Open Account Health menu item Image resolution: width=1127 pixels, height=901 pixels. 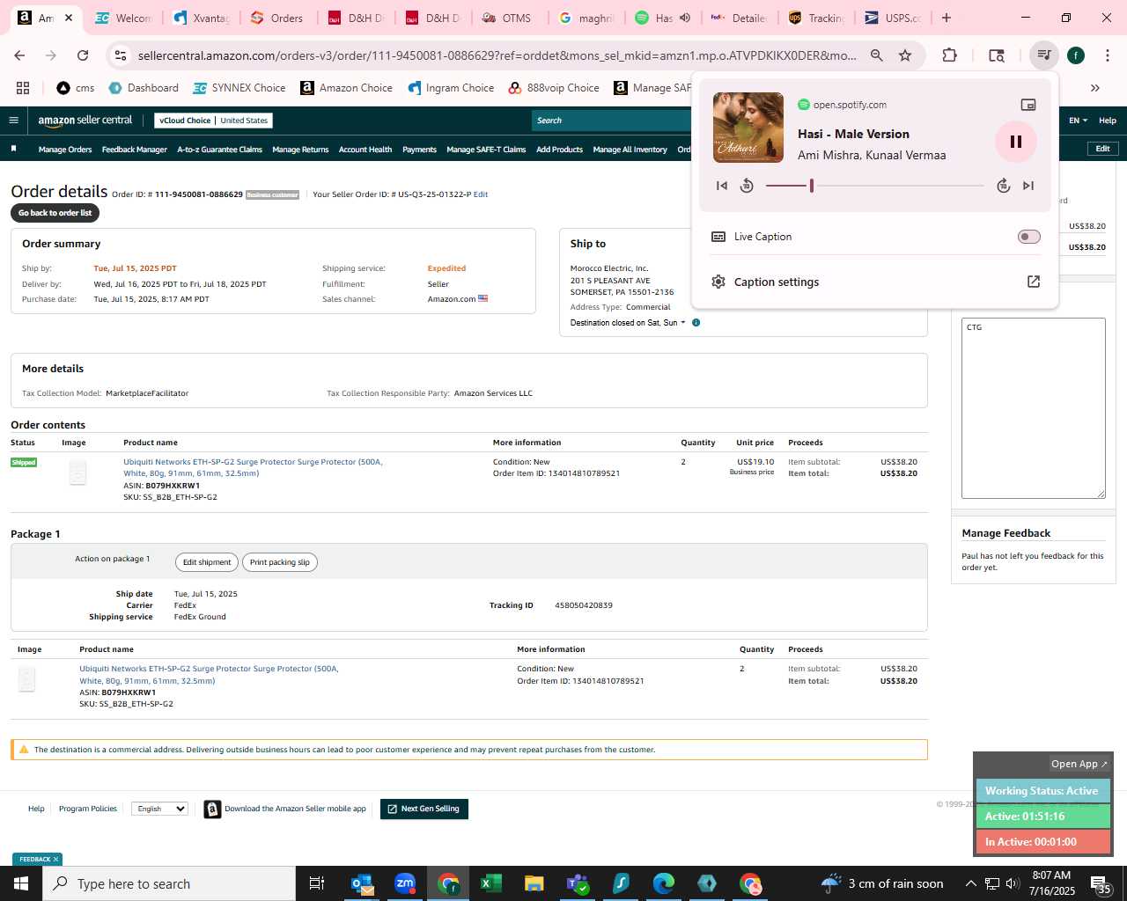coord(365,150)
